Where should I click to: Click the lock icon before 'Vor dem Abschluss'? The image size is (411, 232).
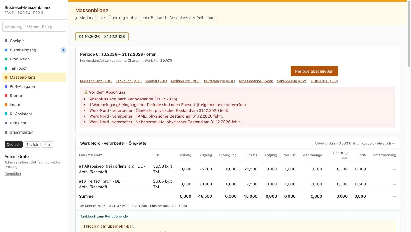coord(86,92)
